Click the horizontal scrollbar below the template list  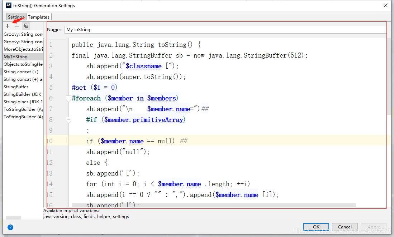pos(14,218)
